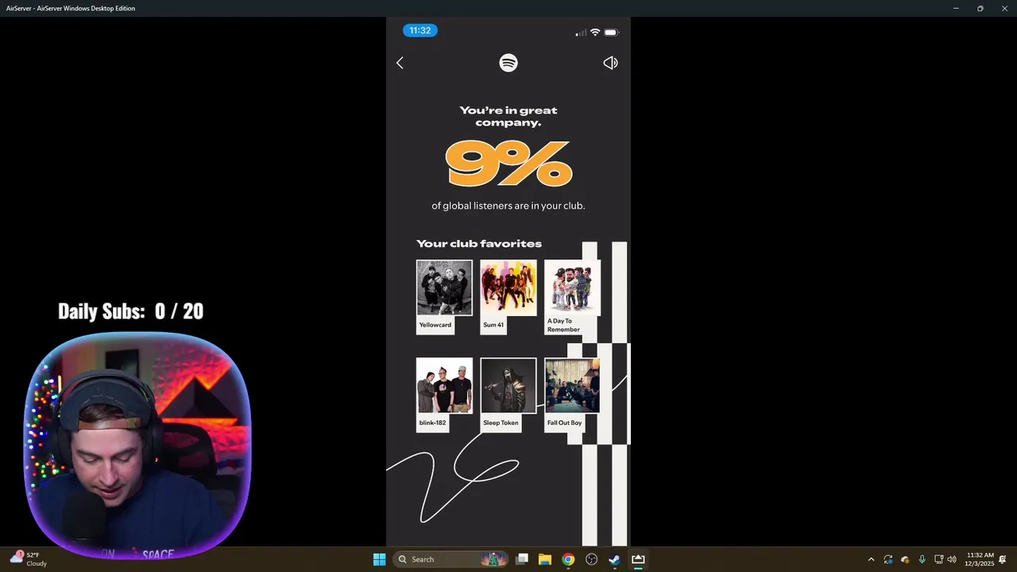Image resolution: width=1017 pixels, height=572 pixels.
Task: Show hidden system tray icons
Action: click(x=871, y=559)
